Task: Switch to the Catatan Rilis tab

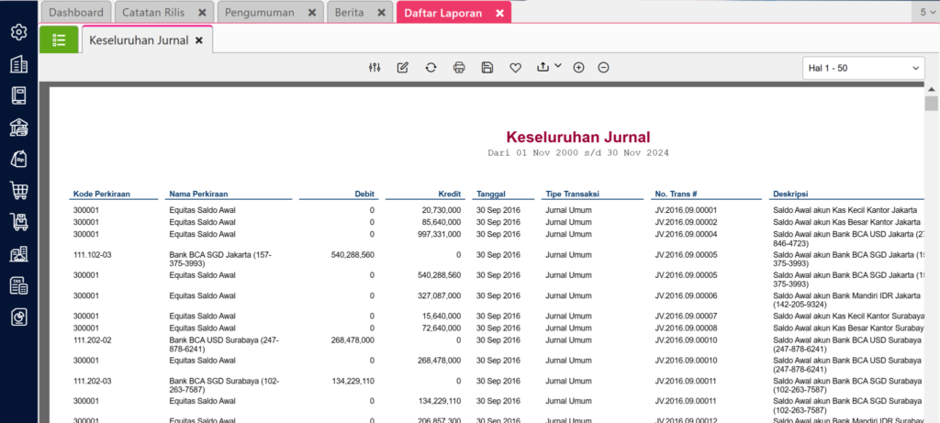Action: pos(155,13)
